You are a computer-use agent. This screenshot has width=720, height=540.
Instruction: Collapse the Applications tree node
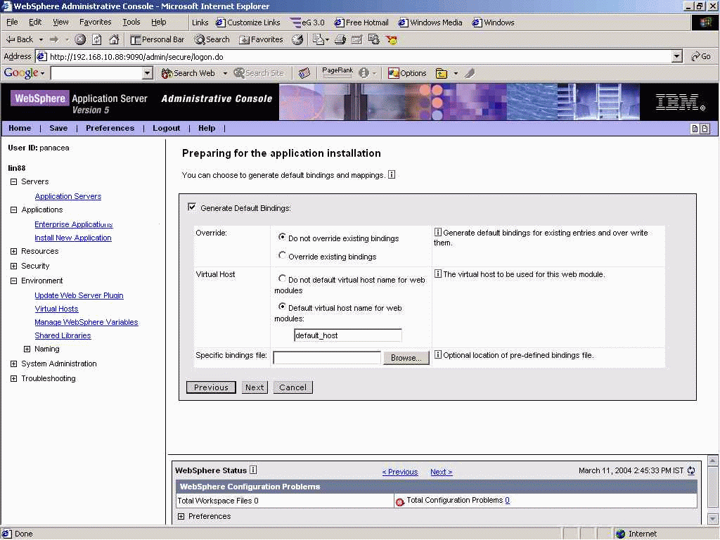[14, 210]
